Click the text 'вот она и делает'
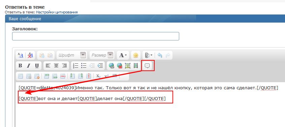Image resolution: width=285 pixels, height=127 pixels. pyautogui.click(x=58, y=99)
